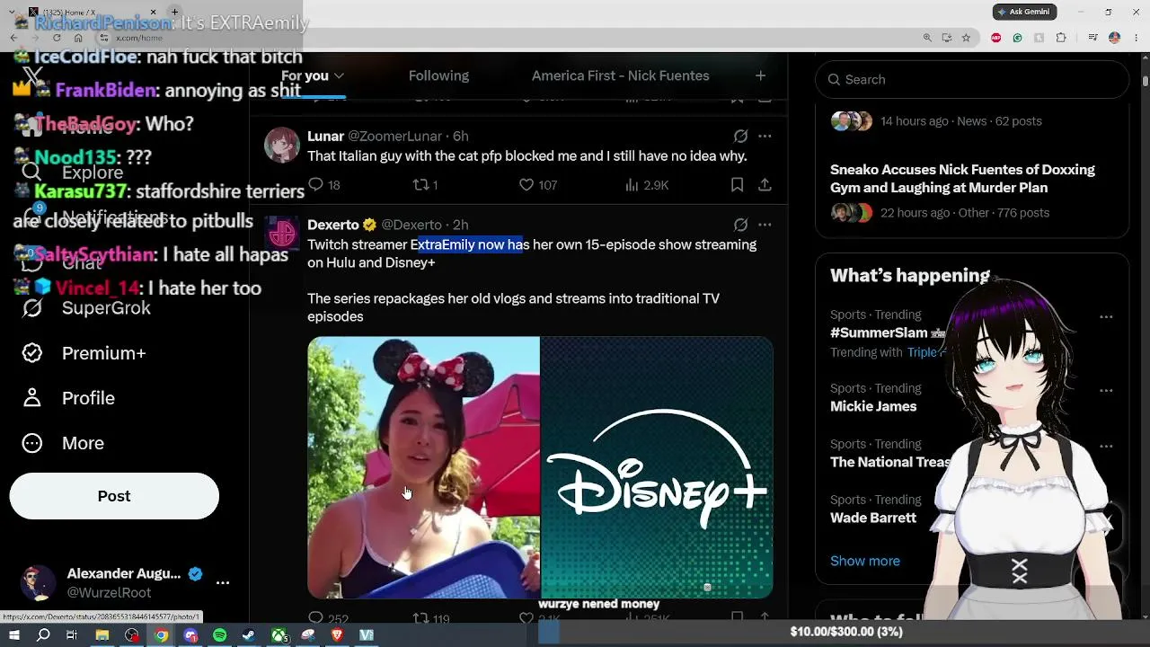Go to Profile via sidebar icon
Image resolution: width=1150 pixels, height=647 pixels.
[x=32, y=398]
